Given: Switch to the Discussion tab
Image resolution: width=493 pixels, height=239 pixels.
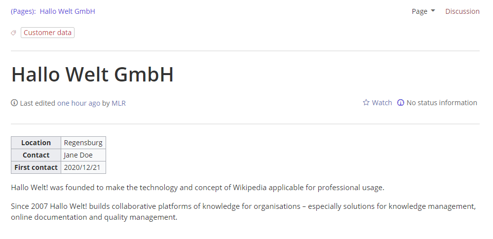Looking at the screenshot, I should tap(462, 11).
